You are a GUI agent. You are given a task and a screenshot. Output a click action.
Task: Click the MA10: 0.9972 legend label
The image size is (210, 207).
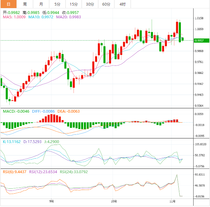[41, 17]
